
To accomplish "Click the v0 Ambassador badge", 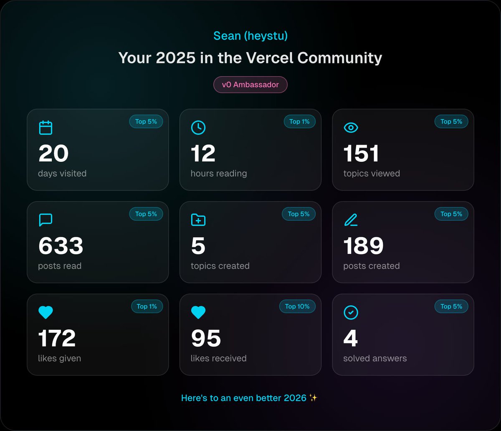I will (x=250, y=85).
